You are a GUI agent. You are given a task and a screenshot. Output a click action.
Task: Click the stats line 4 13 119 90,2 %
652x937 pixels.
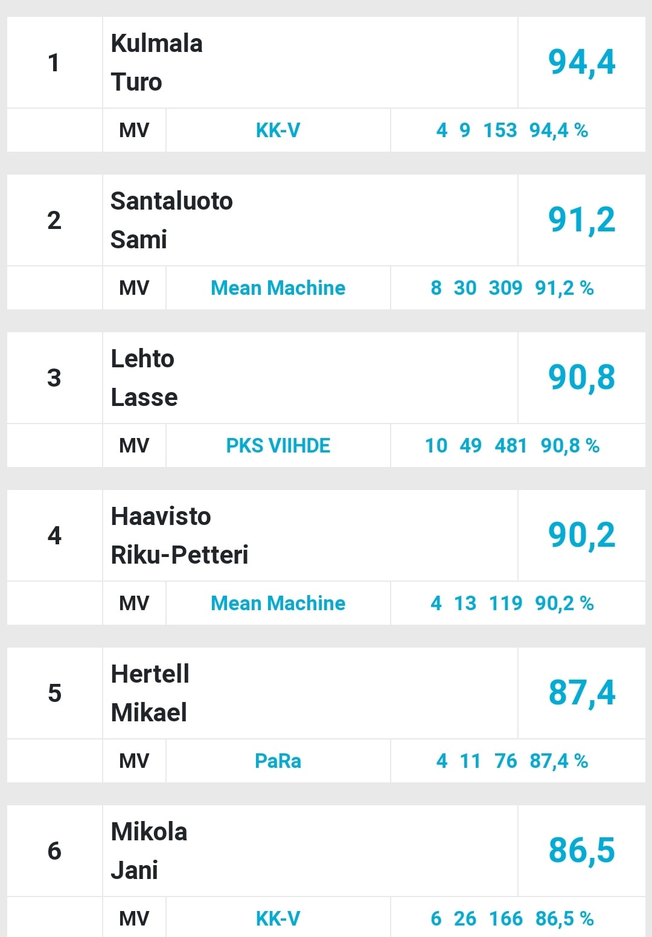512,604
